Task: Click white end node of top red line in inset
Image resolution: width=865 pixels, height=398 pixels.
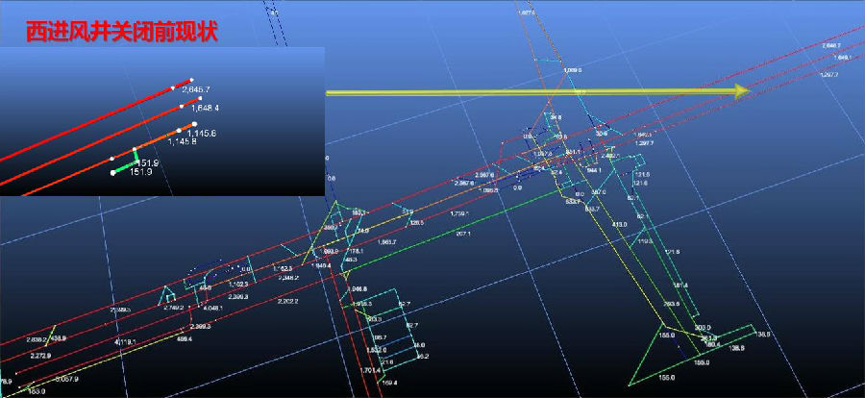Action: (191, 80)
